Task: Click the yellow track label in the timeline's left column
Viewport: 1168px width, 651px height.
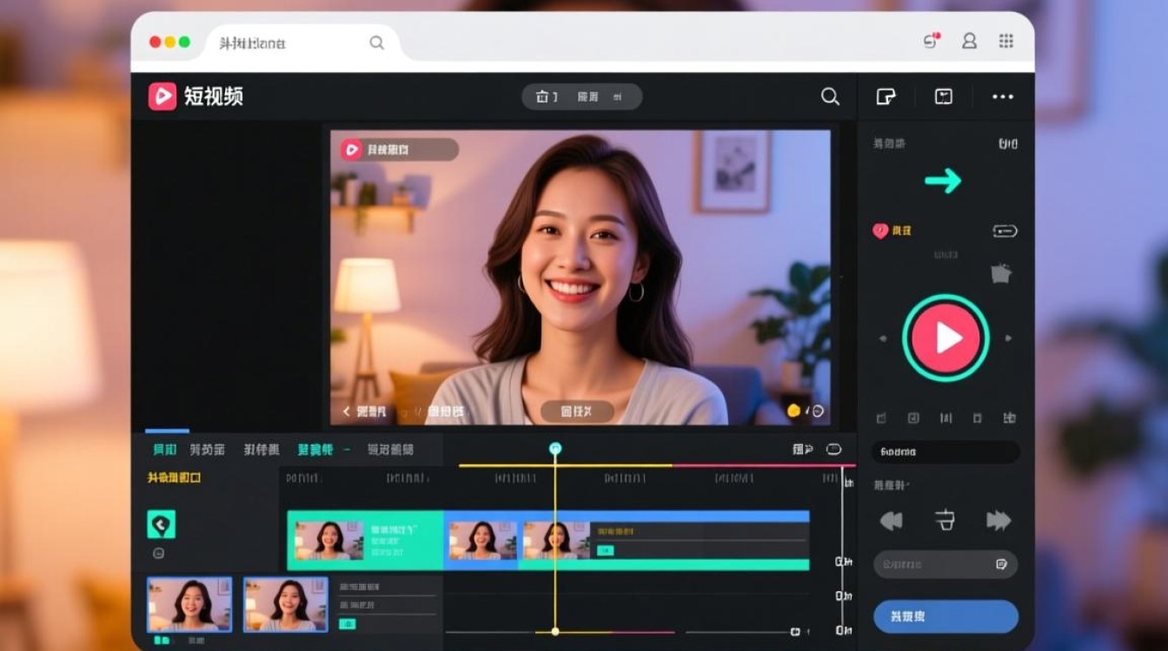Action: (175, 477)
